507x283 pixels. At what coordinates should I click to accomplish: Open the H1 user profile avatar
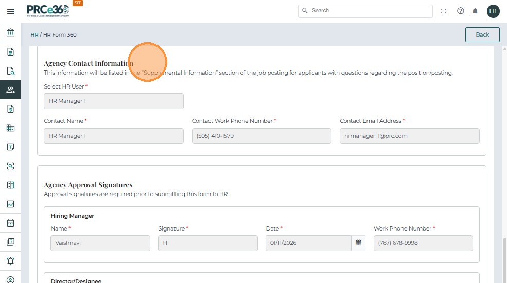pyautogui.click(x=493, y=11)
